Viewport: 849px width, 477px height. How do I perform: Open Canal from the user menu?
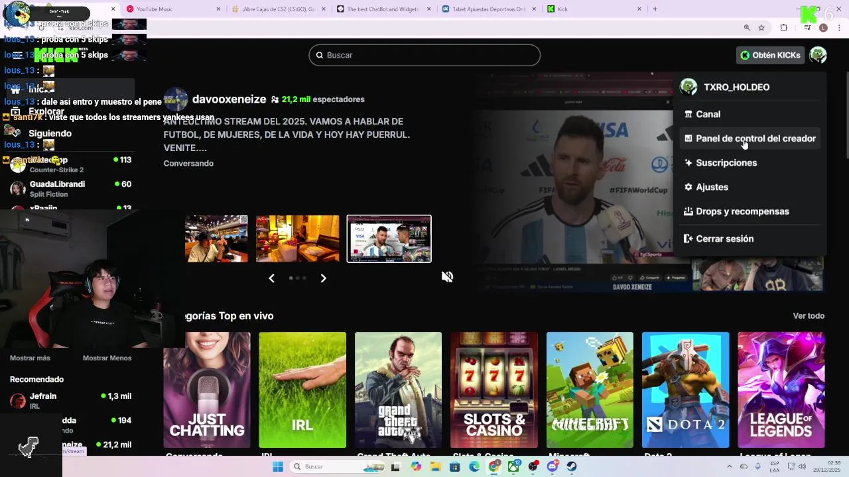coord(750,114)
